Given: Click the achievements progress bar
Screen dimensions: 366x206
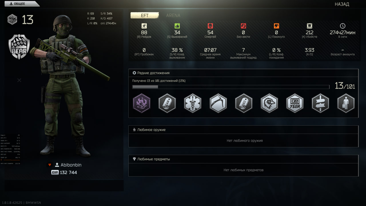Looking at the screenshot, I should pos(230,87).
